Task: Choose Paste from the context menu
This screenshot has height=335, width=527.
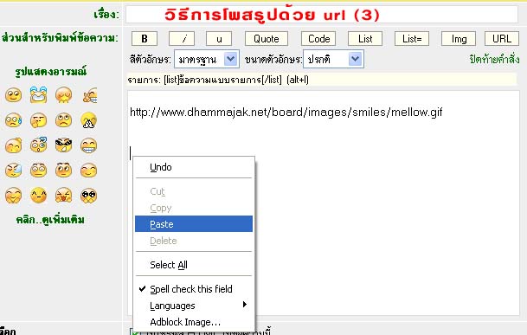Action: pos(193,224)
